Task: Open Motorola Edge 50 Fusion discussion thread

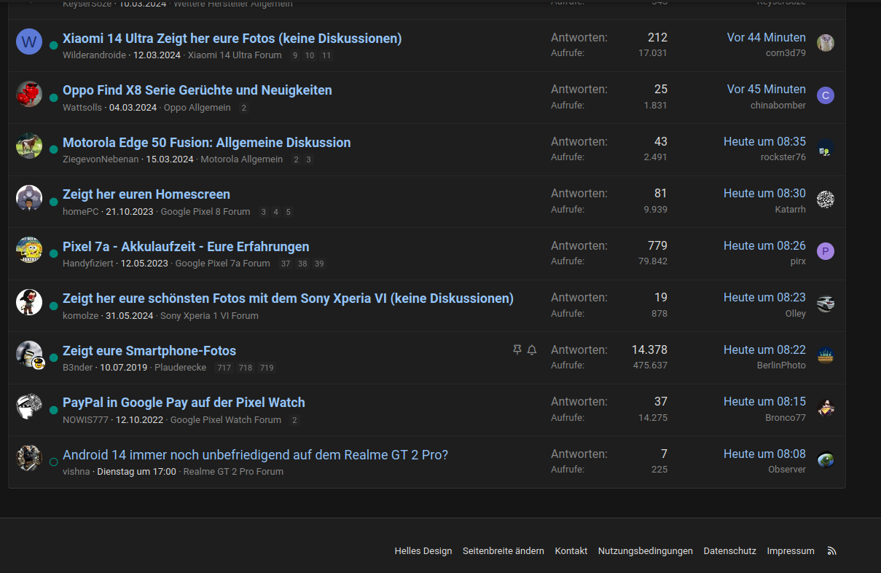Action: (206, 143)
